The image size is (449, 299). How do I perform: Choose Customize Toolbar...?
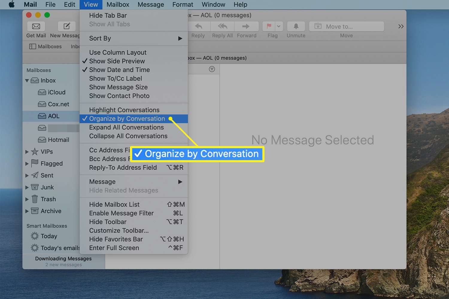coord(134,231)
